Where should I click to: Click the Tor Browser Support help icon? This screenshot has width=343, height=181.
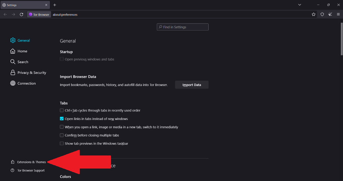coord(13,171)
